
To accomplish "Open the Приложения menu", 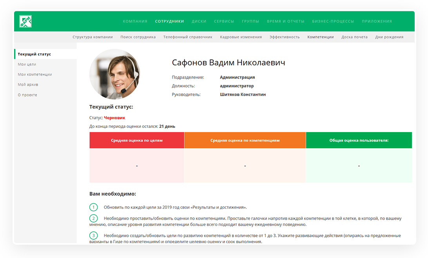I will (x=377, y=21).
